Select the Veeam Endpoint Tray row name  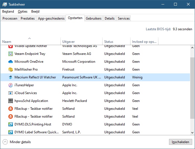coord(30,54)
